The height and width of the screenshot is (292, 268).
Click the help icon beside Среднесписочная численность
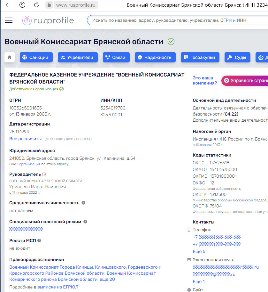[83, 203]
